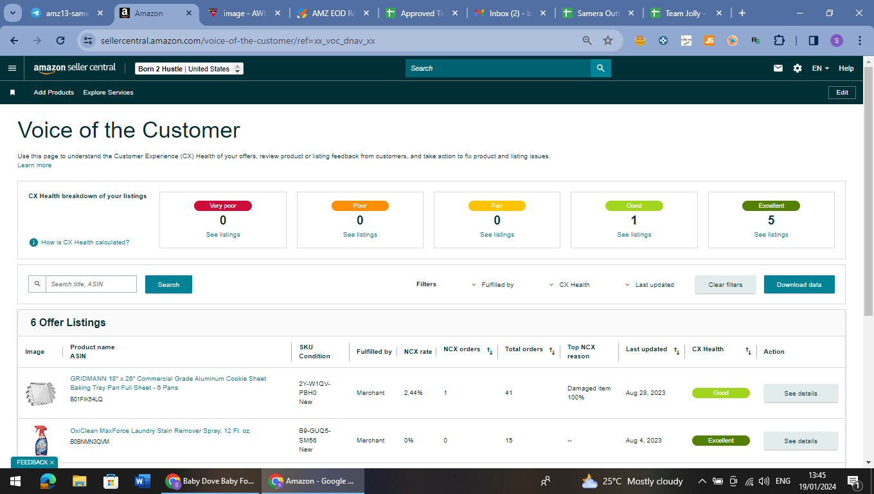Sort by Total orders column arrows

(x=551, y=351)
